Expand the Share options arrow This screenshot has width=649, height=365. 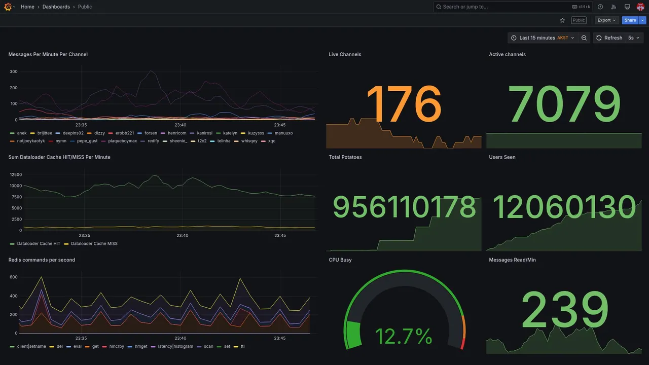(642, 20)
